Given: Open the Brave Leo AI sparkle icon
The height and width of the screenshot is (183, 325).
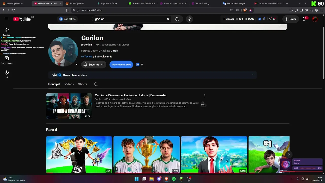Looking at the screenshot, I should coord(312,10).
